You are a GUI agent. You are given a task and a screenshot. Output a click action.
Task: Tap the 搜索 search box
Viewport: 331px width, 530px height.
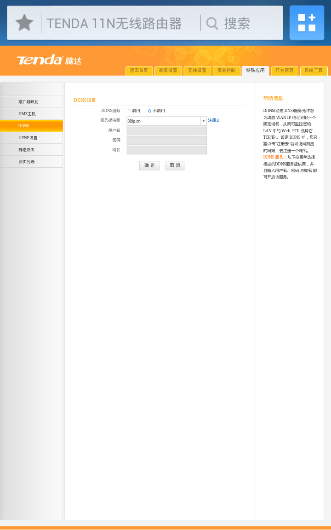click(237, 24)
